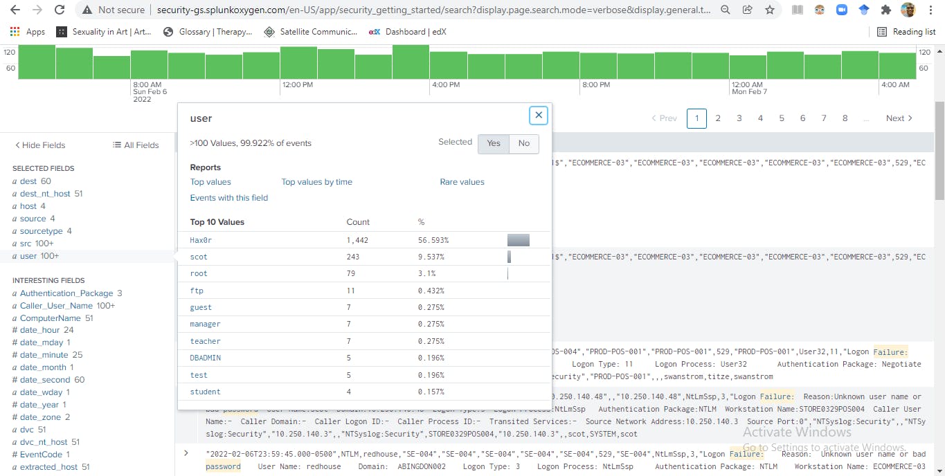945x476 pixels.
Task: Reload the page with refresh icon
Action: tap(60, 10)
